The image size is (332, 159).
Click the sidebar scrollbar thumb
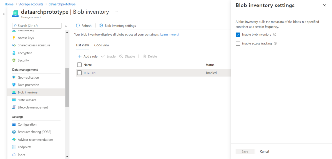(67, 87)
